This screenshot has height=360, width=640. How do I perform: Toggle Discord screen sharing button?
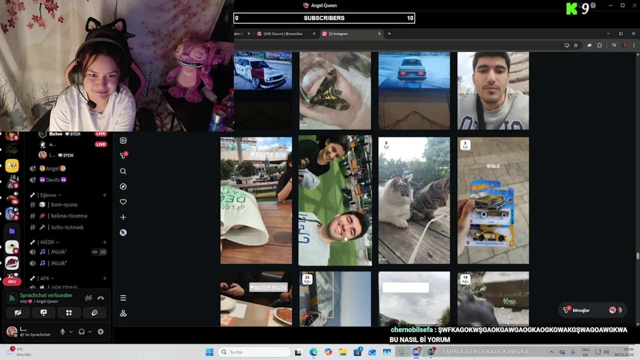[x=43, y=312]
